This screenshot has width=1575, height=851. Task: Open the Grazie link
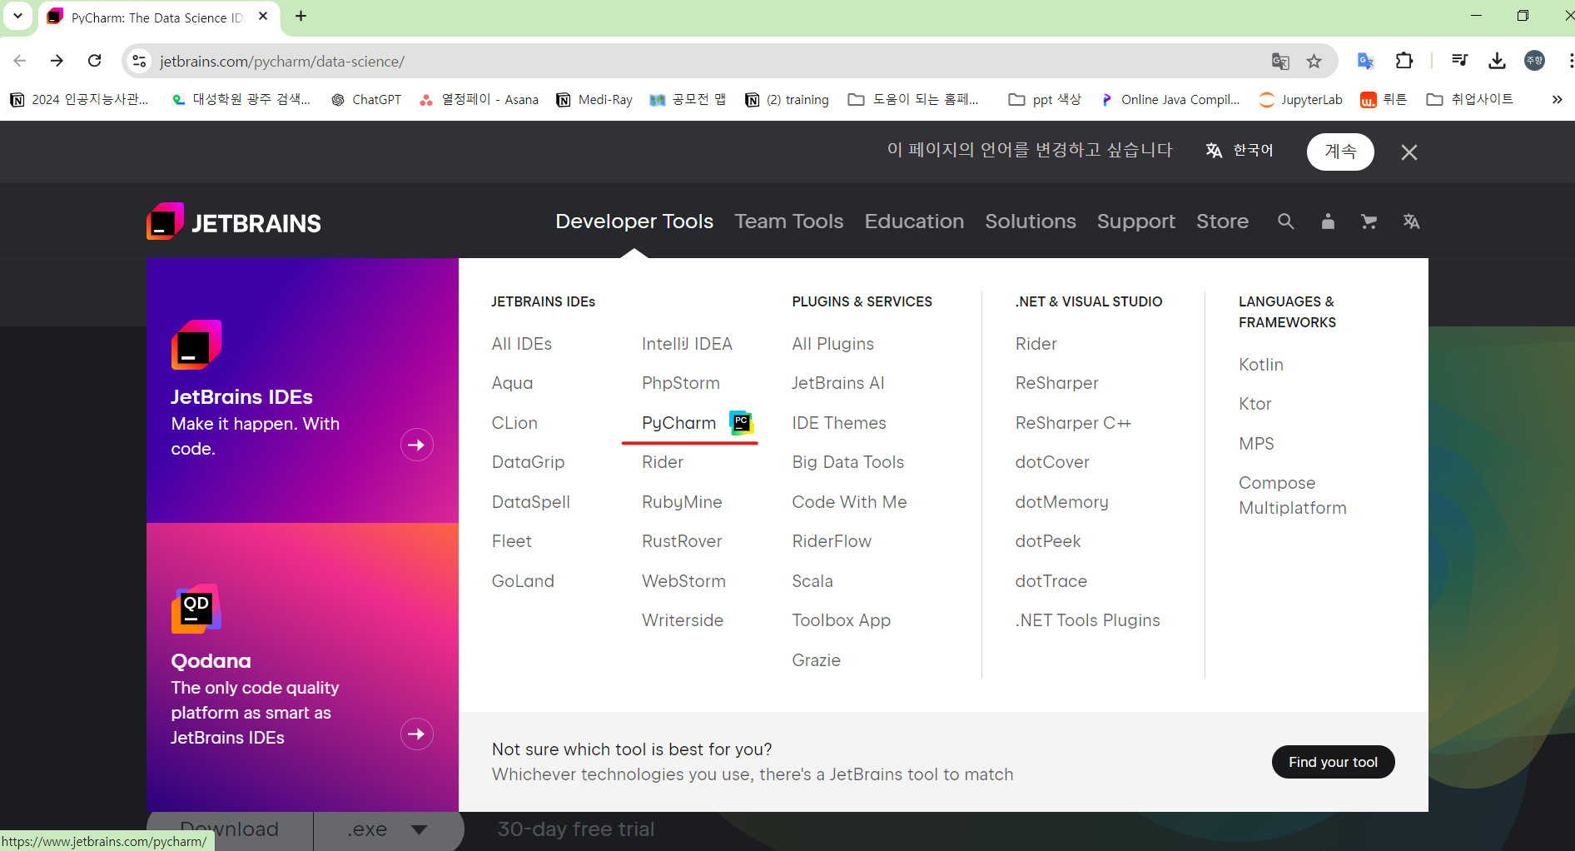(x=817, y=660)
